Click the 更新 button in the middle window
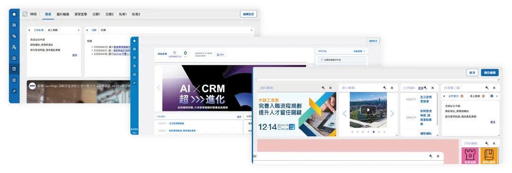 coord(220,55)
